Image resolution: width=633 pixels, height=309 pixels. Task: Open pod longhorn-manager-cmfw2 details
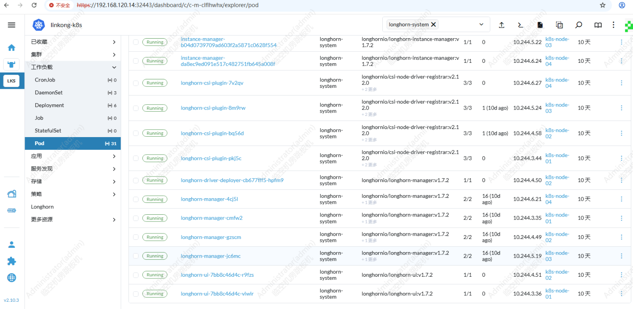pos(212,218)
